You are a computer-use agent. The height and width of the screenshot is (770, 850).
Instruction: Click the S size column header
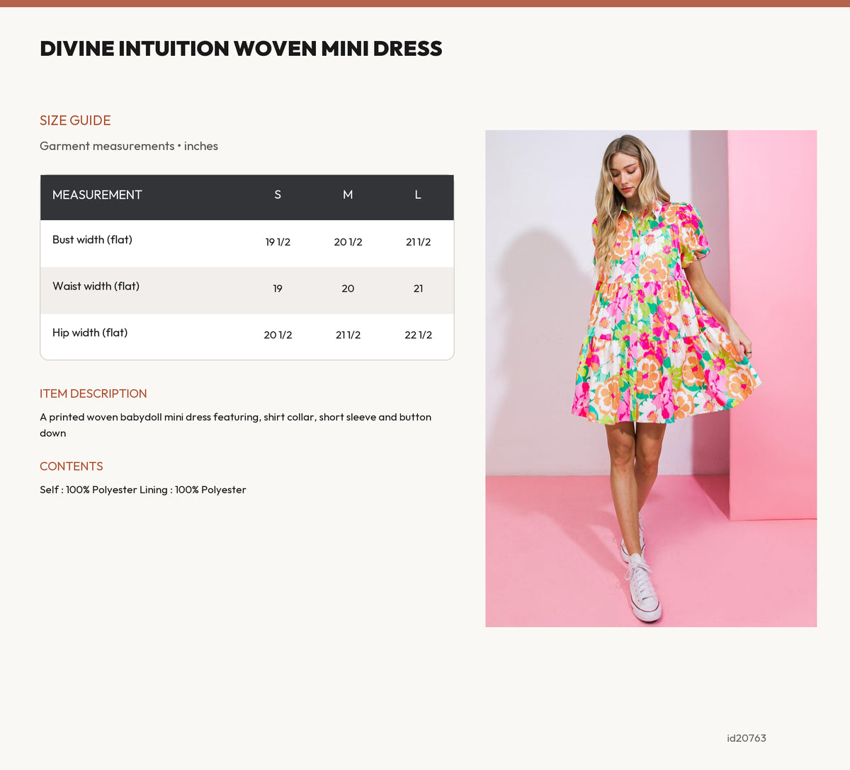(x=278, y=195)
